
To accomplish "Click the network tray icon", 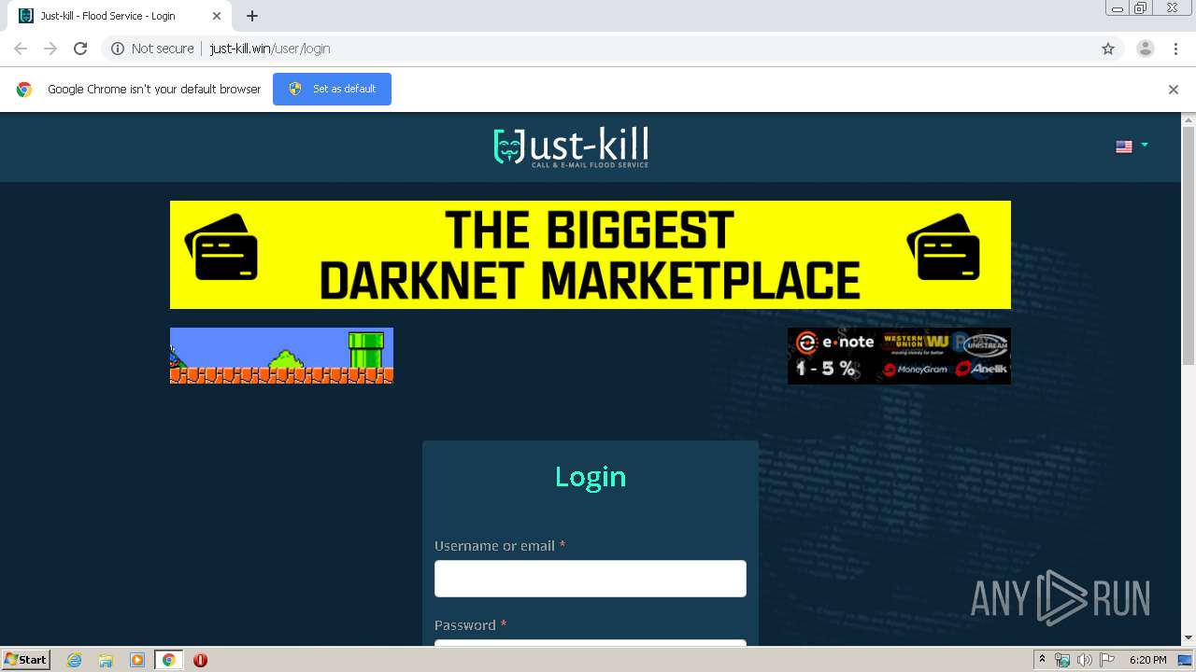I will coord(1062,660).
